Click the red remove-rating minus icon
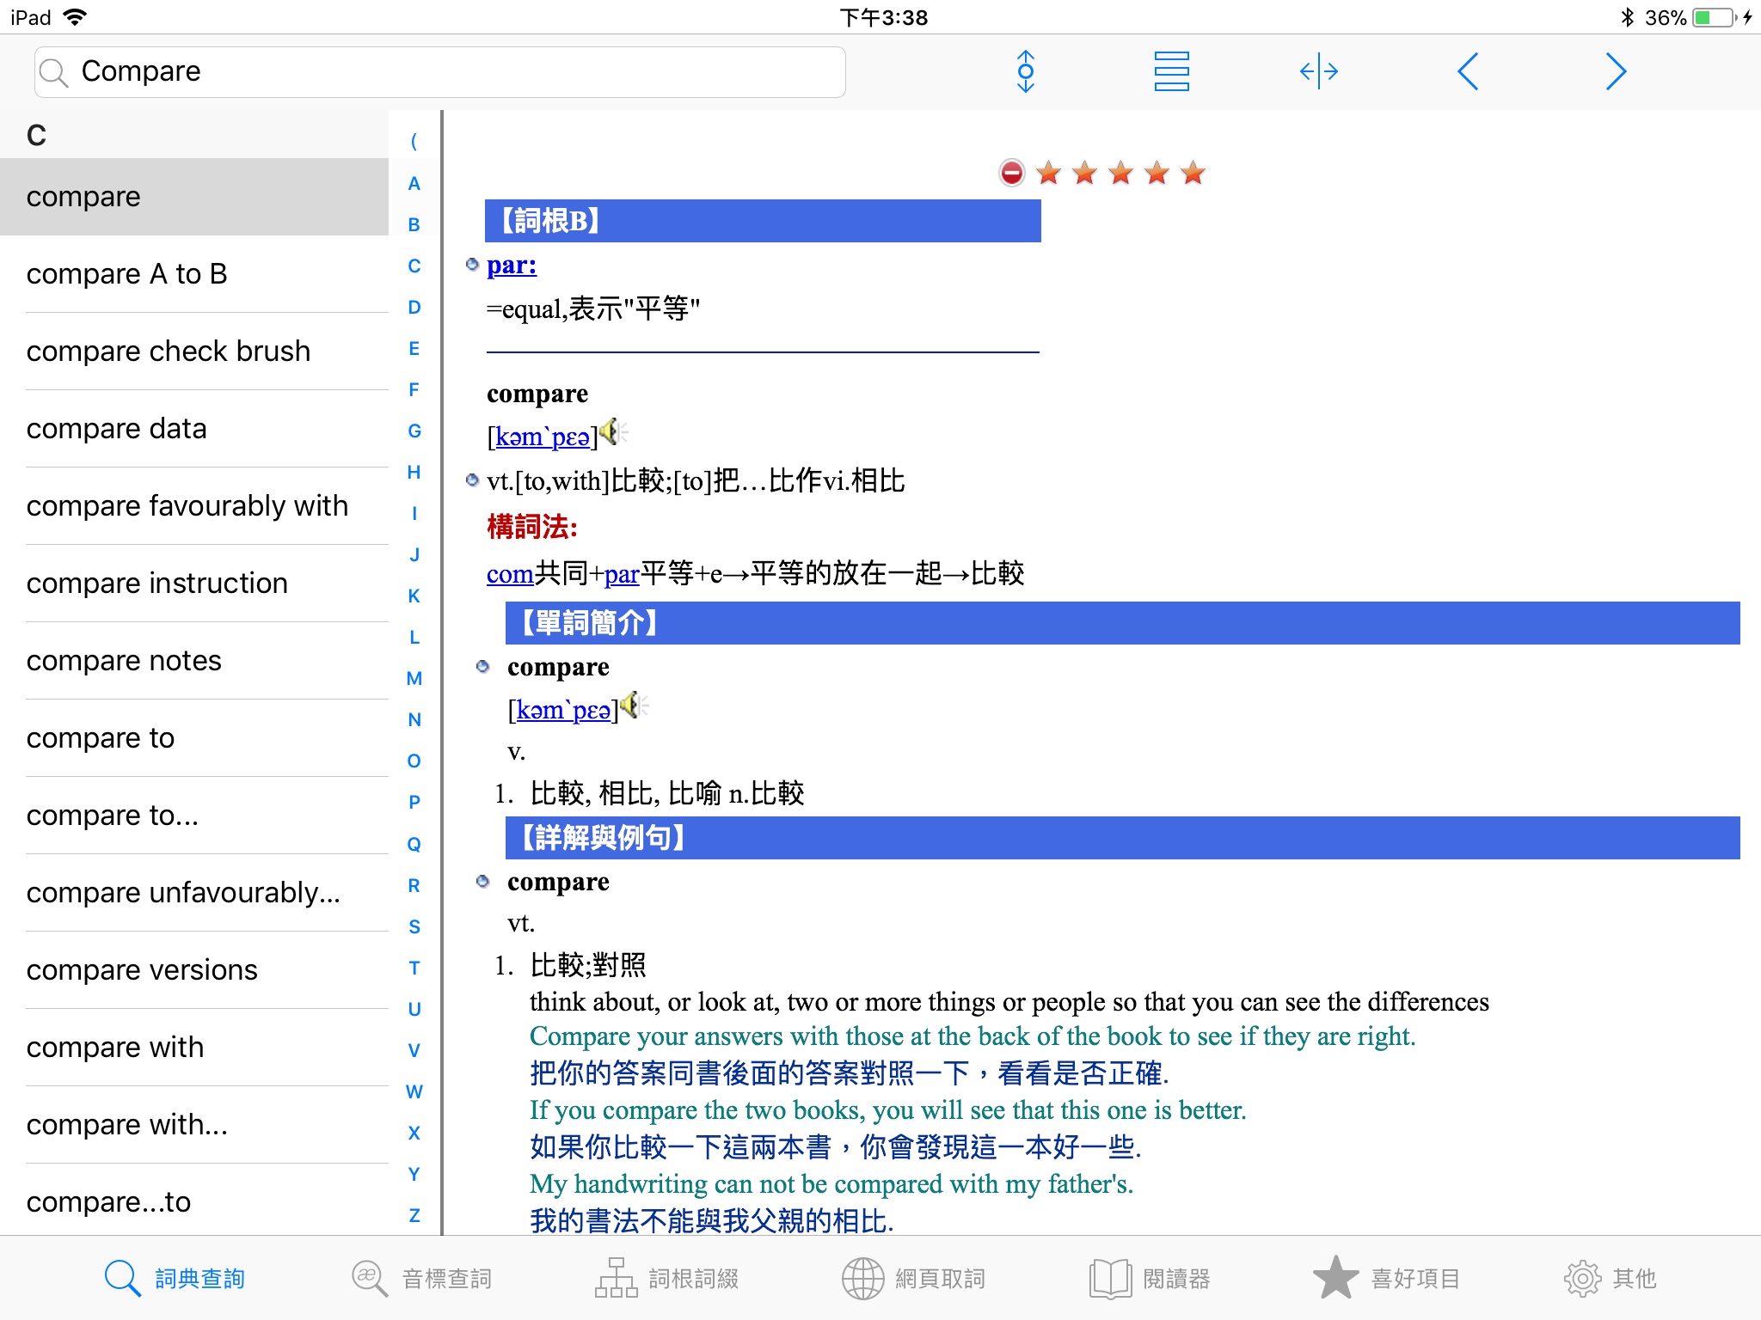 click(1012, 173)
